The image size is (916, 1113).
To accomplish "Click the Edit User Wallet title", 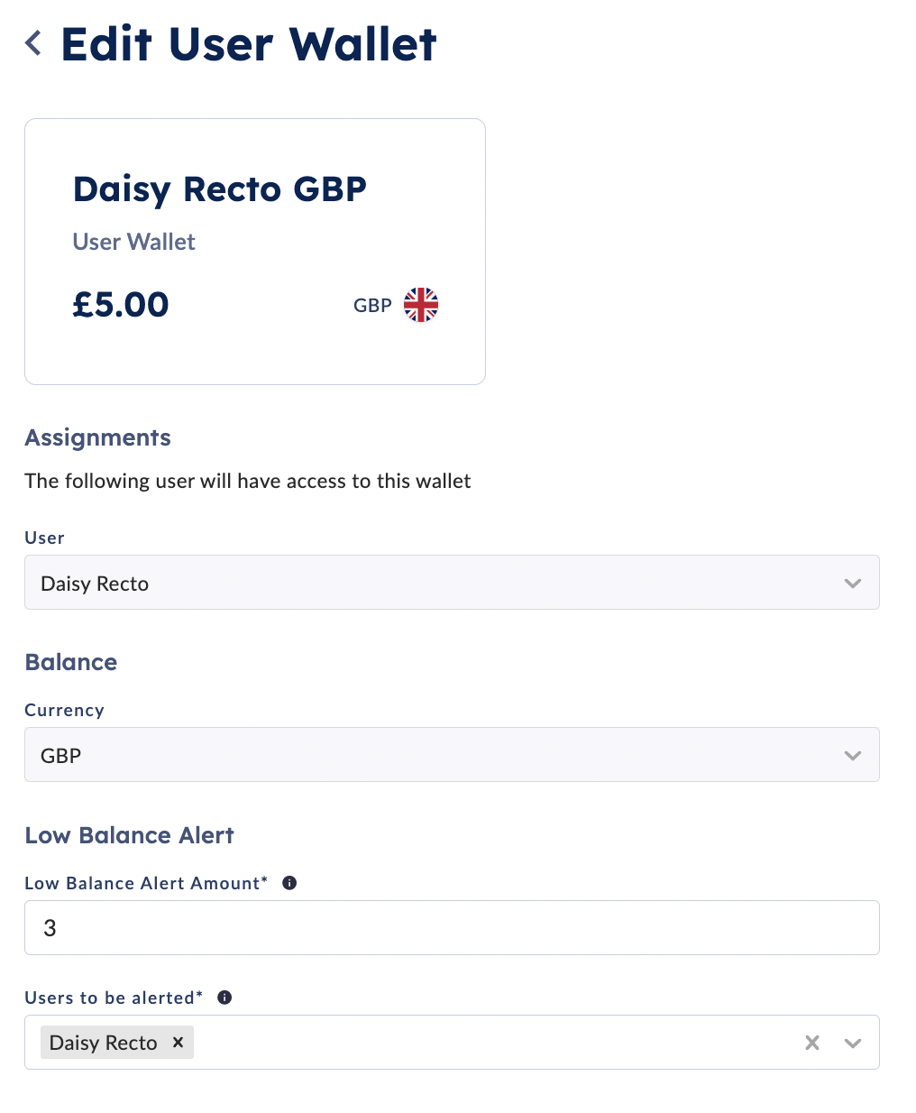I will (248, 42).
